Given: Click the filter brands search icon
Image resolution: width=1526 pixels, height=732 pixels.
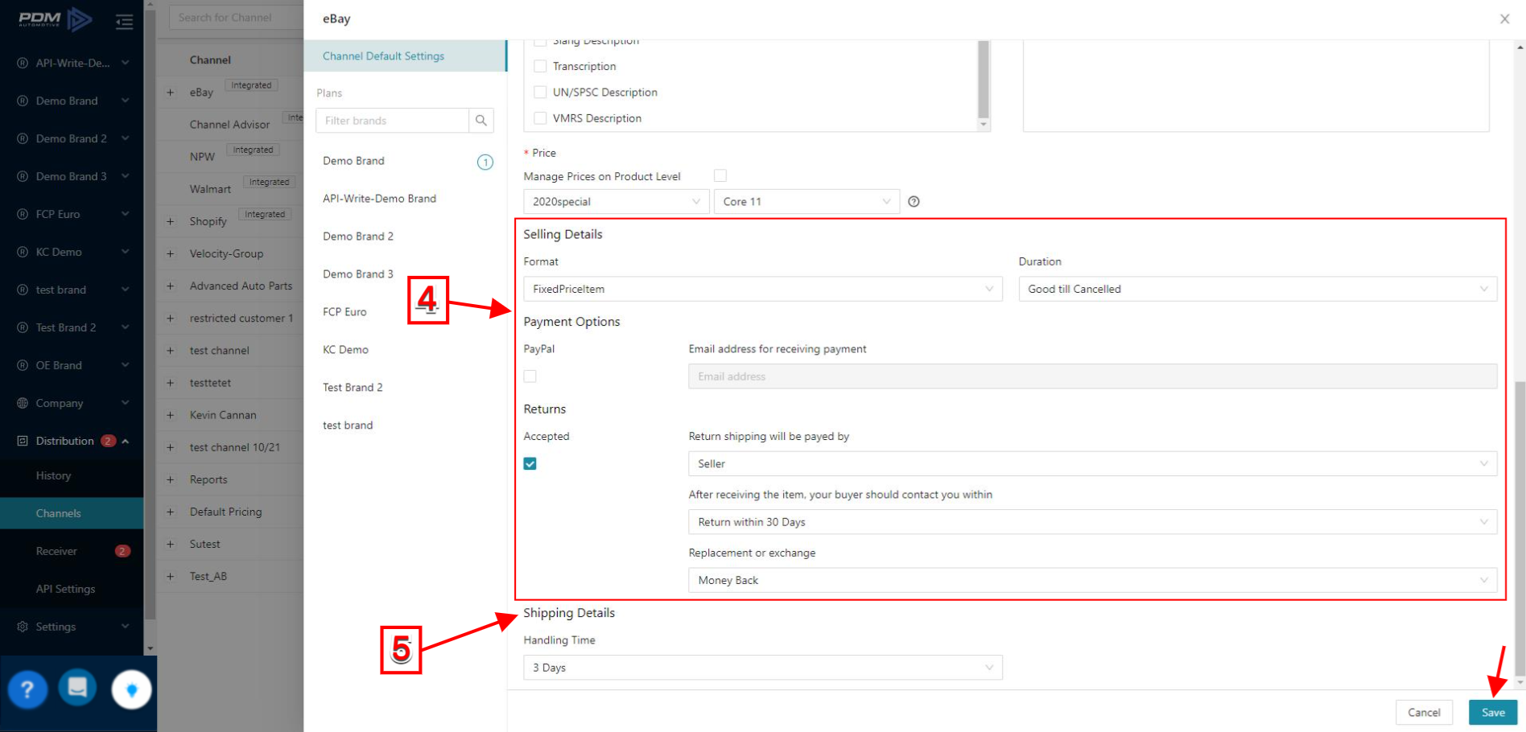Looking at the screenshot, I should (x=481, y=121).
